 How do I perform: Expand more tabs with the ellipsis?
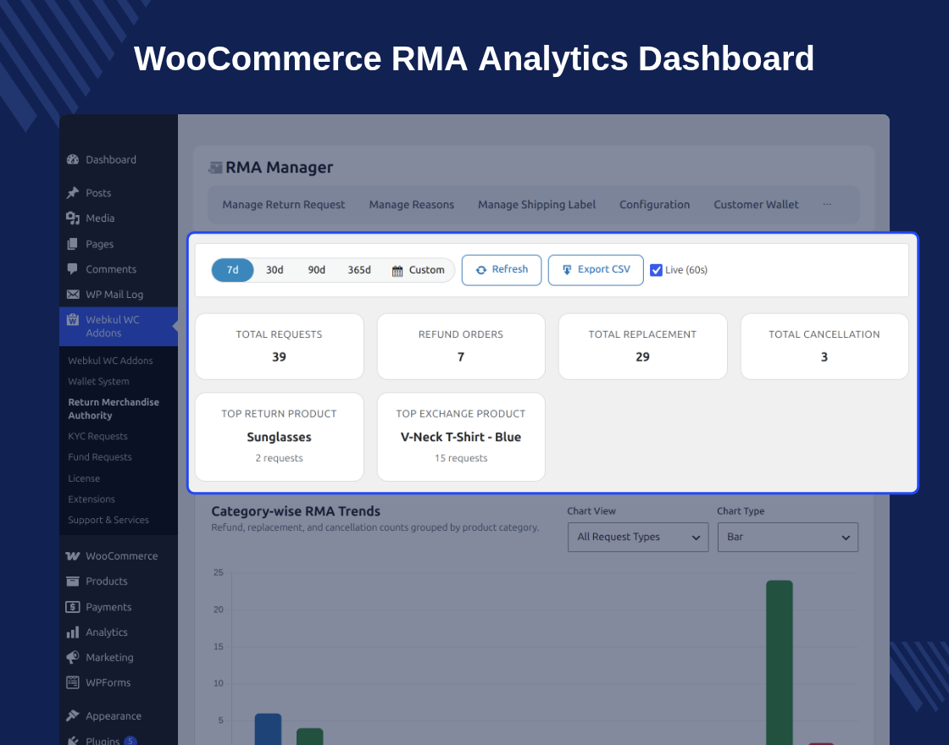tap(827, 204)
